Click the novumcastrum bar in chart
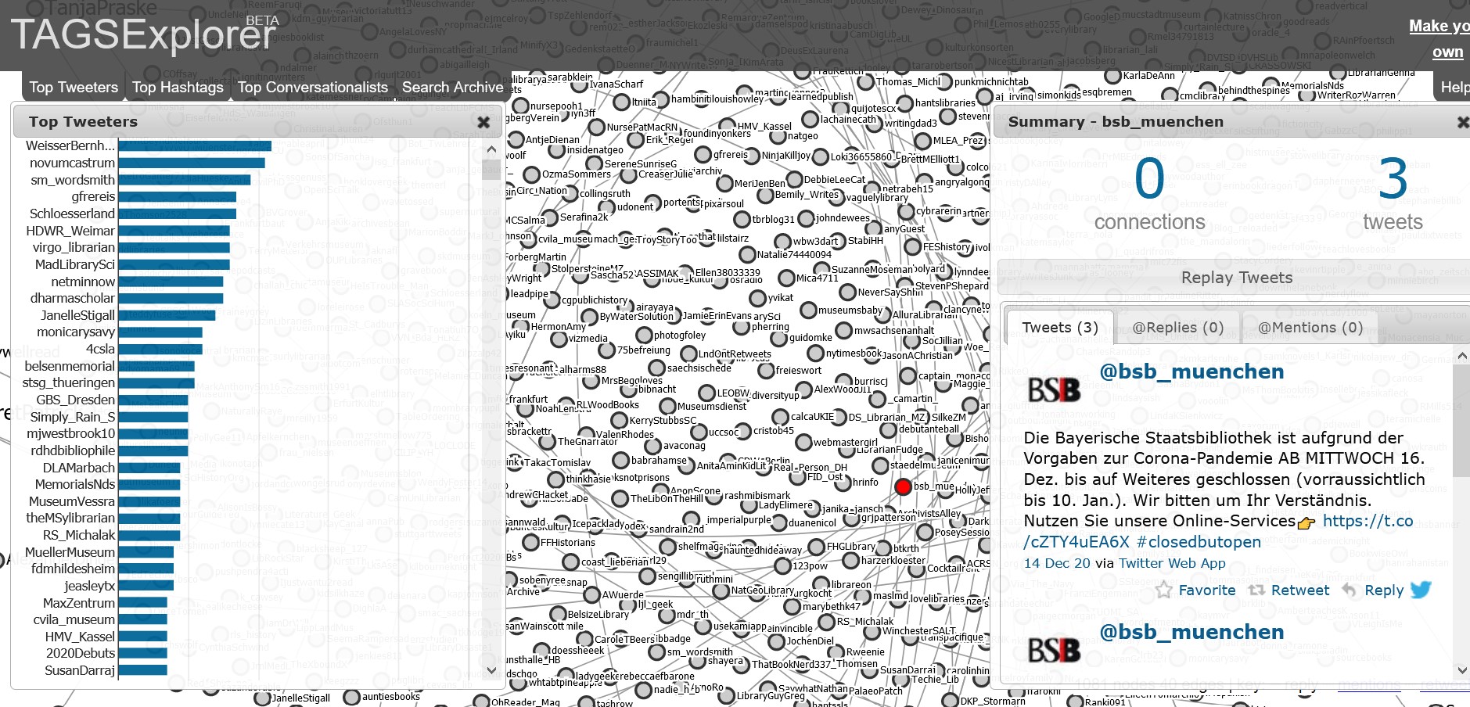Image resolution: width=1470 pixels, height=707 pixels. coord(192,163)
